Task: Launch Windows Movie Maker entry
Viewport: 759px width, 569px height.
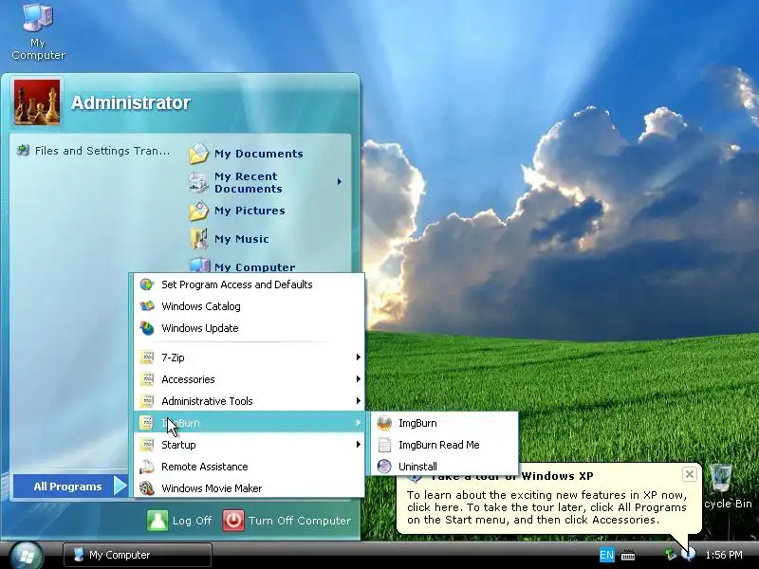Action: pos(249,488)
